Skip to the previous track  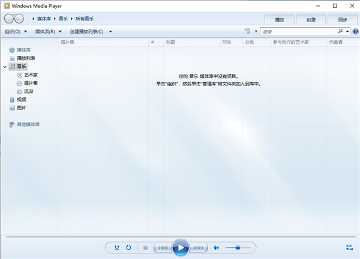tap(163, 248)
